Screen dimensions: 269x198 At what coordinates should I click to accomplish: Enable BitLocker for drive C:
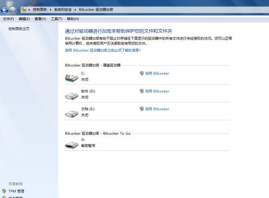point(157,73)
